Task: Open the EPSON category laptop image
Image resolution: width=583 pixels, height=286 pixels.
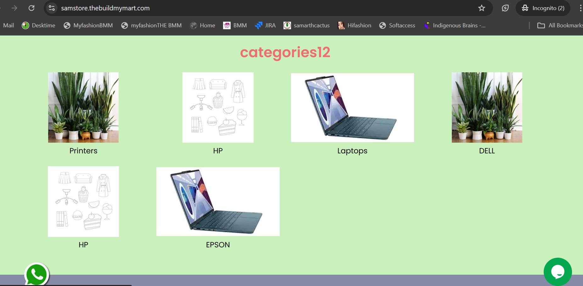Action: tap(218, 201)
